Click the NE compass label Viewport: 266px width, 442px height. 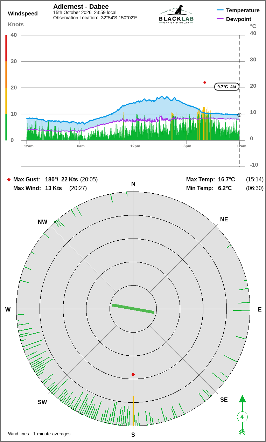click(224, 220)
